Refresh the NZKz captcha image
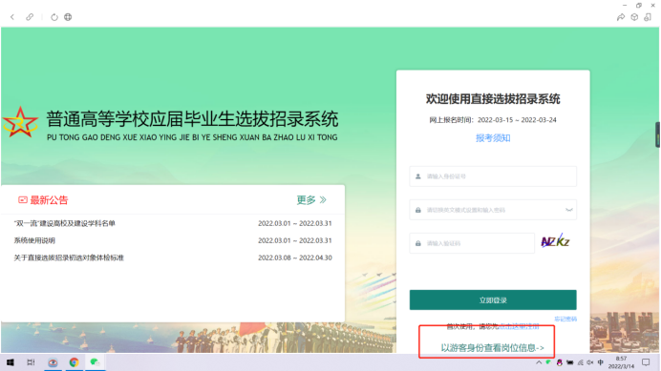The height and width of the screenshot is (371, 661). (x=555, y=241)
